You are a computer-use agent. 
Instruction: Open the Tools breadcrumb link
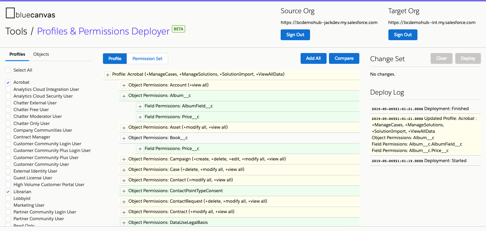pyautogui.click(x=16, y=31)
